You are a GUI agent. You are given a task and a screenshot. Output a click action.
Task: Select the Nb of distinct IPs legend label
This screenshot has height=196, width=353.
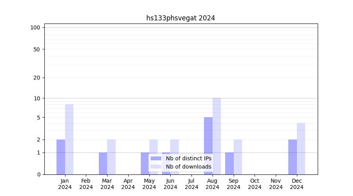[188, 158]
